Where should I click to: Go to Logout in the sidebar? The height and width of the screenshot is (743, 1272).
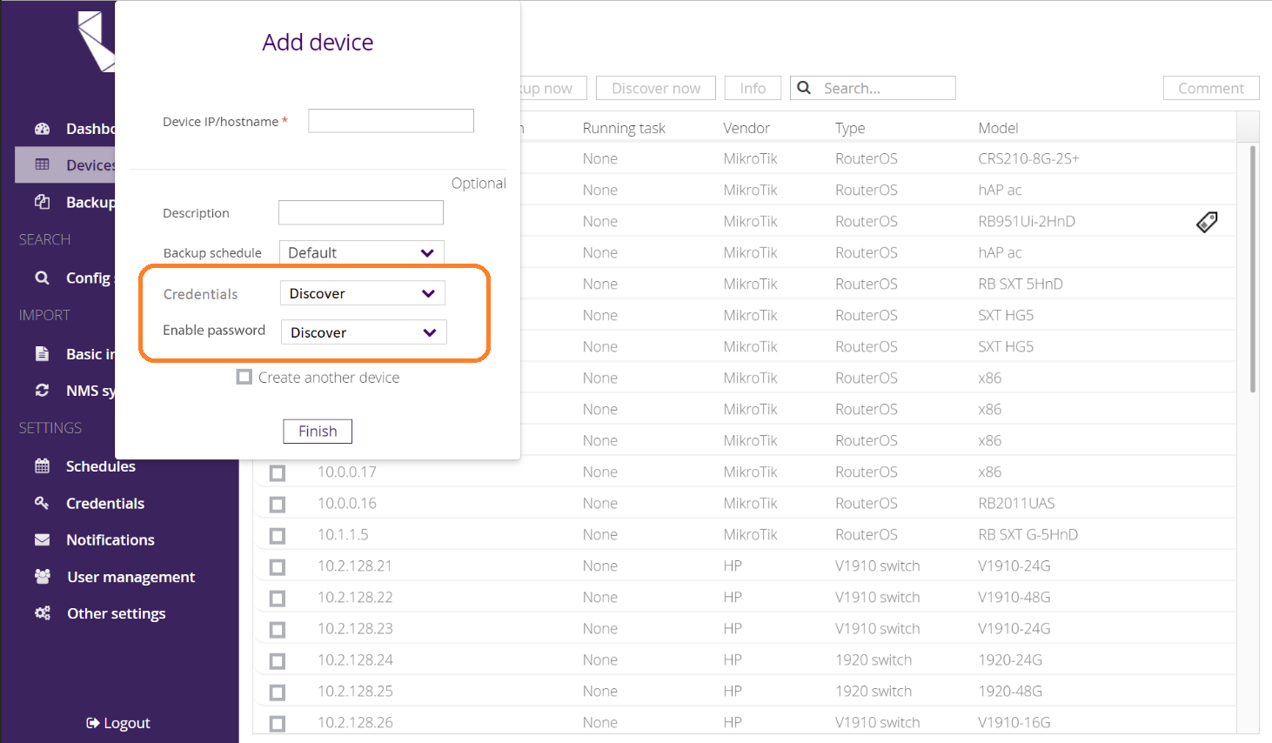coord(118,723)
